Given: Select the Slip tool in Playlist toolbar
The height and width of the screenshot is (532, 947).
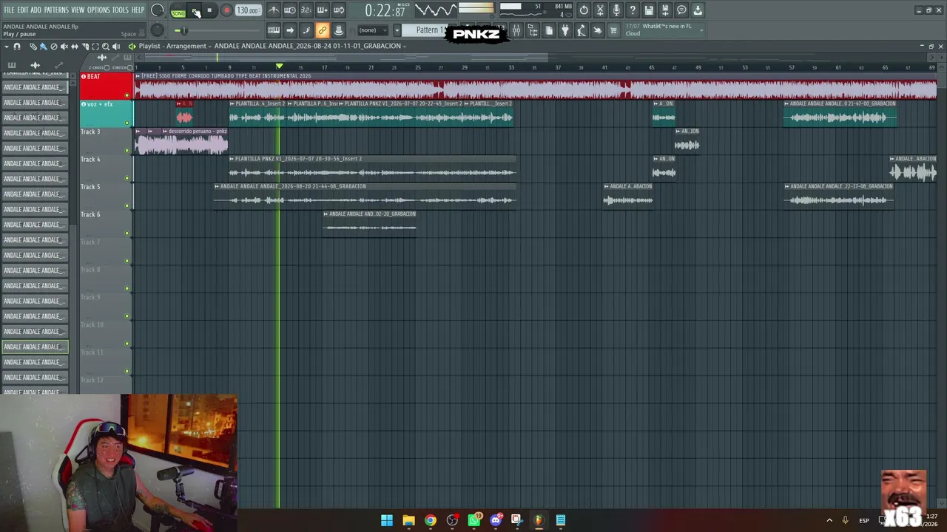Looking at the screenshot, I should click(74, 47).
